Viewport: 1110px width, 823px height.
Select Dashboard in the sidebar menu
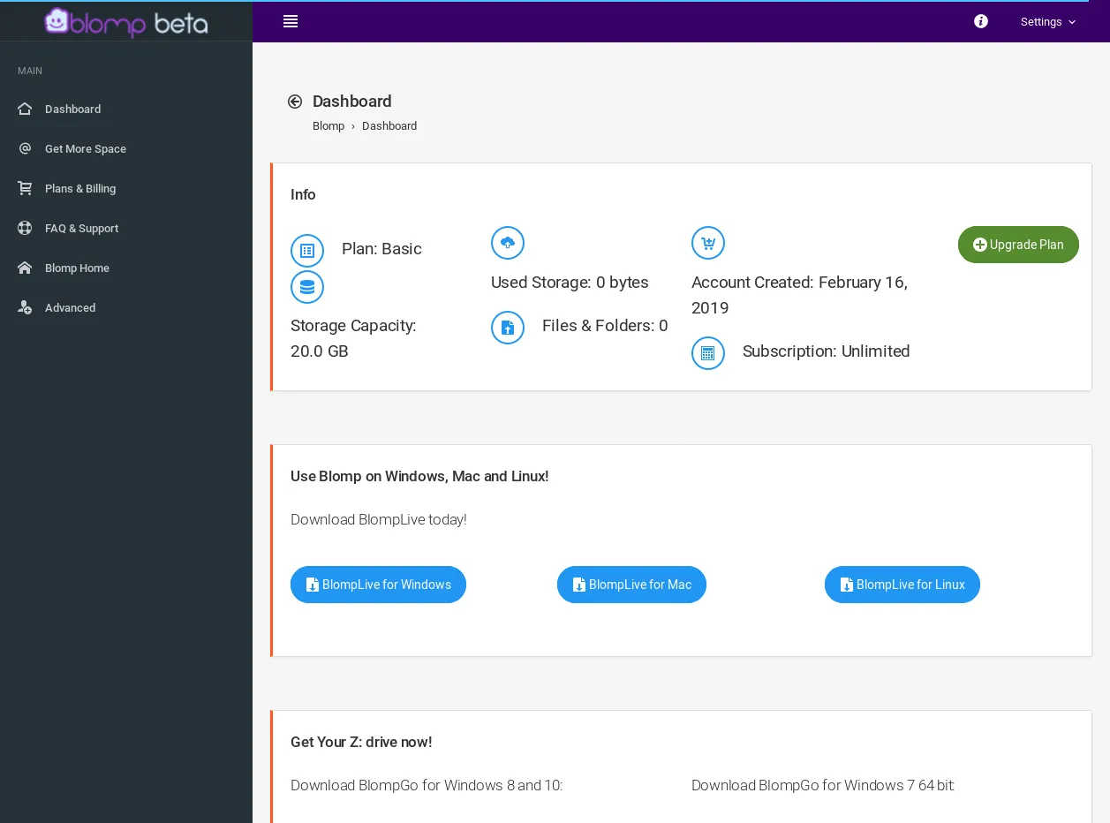coord(72,109)
